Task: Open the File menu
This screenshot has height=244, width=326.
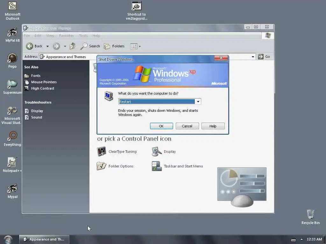Action: click(x=27, y=36)
